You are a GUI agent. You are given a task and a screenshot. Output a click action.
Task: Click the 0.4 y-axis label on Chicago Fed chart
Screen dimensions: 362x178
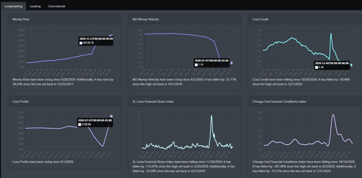coord(260,112)
